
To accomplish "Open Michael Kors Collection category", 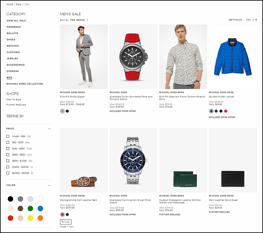I will tap(25, 84).
